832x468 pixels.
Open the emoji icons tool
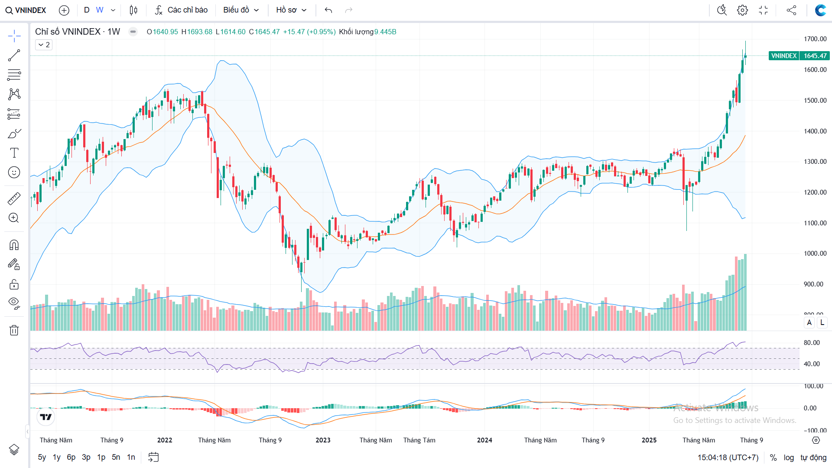tap(14, 172)
